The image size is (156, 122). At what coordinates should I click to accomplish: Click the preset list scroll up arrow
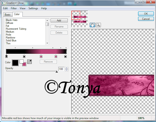(47, 21)
